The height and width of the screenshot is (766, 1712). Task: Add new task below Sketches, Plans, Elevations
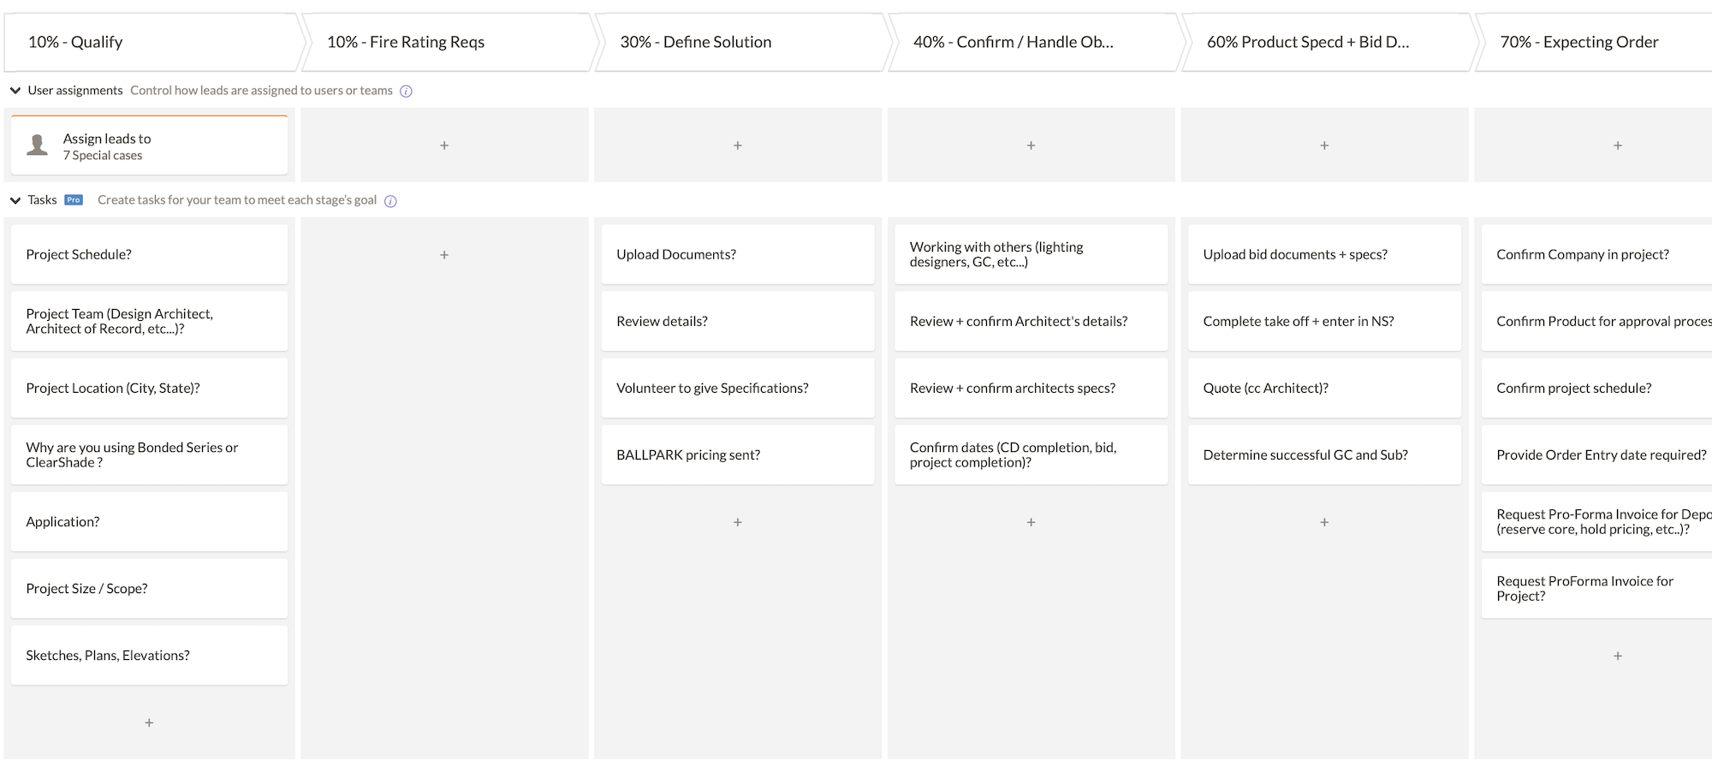pos(149,723)
